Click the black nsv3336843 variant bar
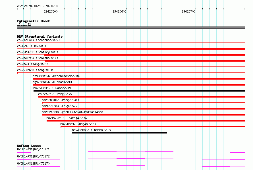Image resolution: width=253 pixels, height=170 pixels. click(120, 133)
